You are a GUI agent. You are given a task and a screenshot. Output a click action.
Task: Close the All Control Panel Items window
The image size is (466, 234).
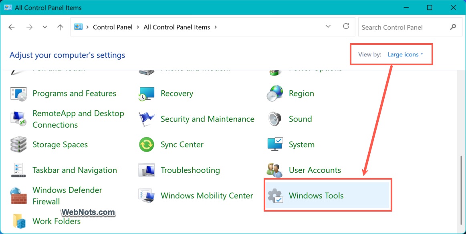tap(453, 8)
